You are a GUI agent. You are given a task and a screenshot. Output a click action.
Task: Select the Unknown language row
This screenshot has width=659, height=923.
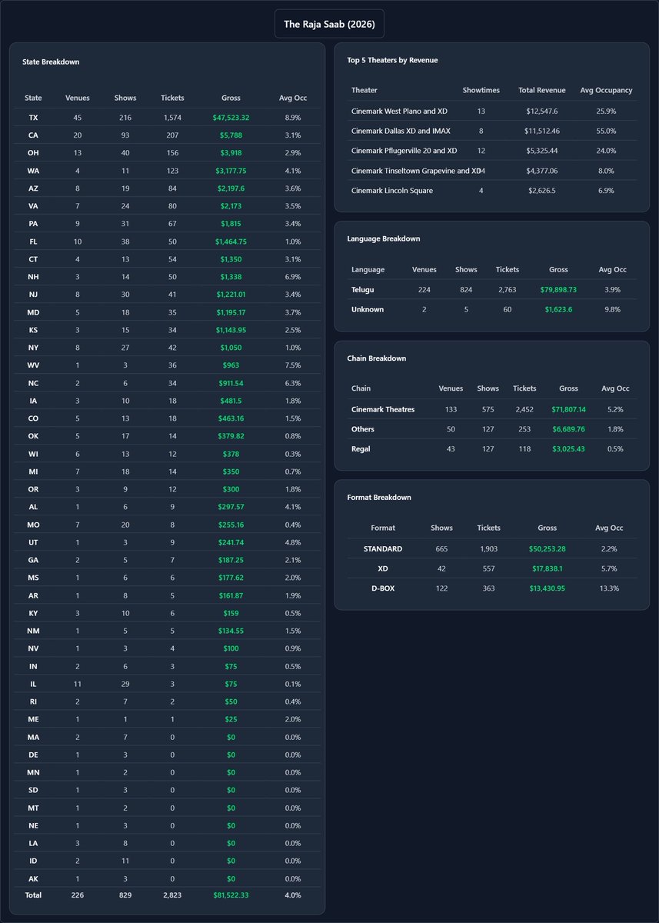pos(492,309)
